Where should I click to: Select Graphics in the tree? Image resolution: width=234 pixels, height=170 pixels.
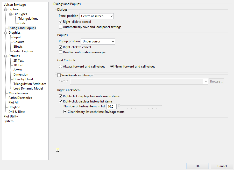[x=15, y=33]
